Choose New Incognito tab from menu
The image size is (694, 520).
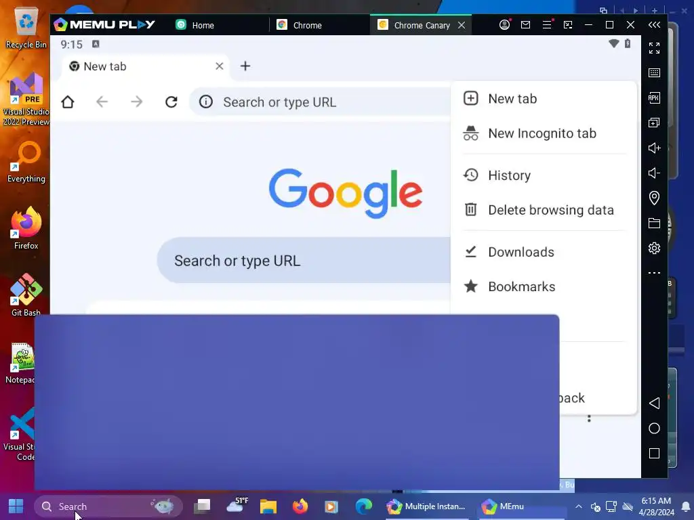(544, 133)
